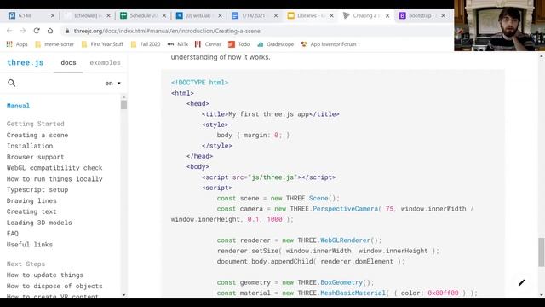Click the sidebar scrollbar thumb
Screen dimensions: 545x307
click(123, 105)
